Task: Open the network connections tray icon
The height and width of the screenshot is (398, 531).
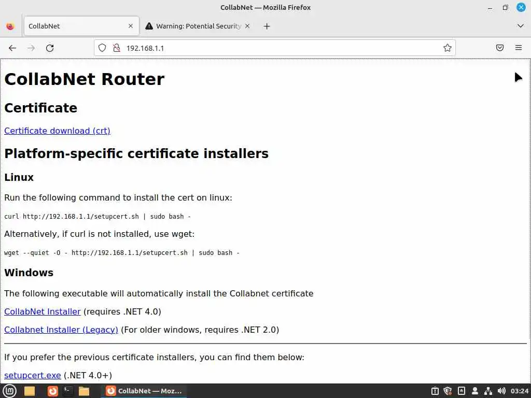Action: tap(488, 391)
